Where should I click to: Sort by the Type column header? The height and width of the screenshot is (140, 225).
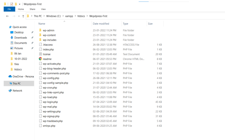coord(126,24)
